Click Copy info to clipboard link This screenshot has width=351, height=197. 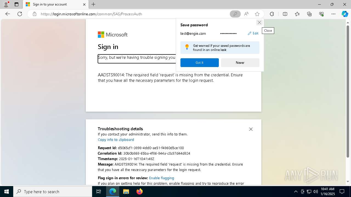pyautogui.click(x=116, y=140)
